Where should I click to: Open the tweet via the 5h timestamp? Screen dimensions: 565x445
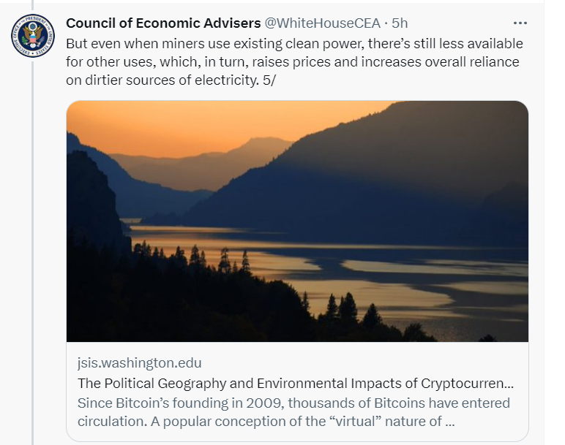point(400,23)
